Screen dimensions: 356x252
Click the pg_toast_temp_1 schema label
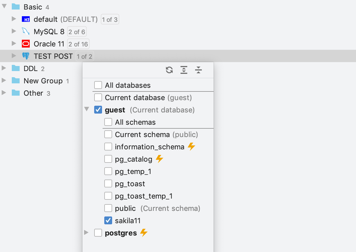144,196
